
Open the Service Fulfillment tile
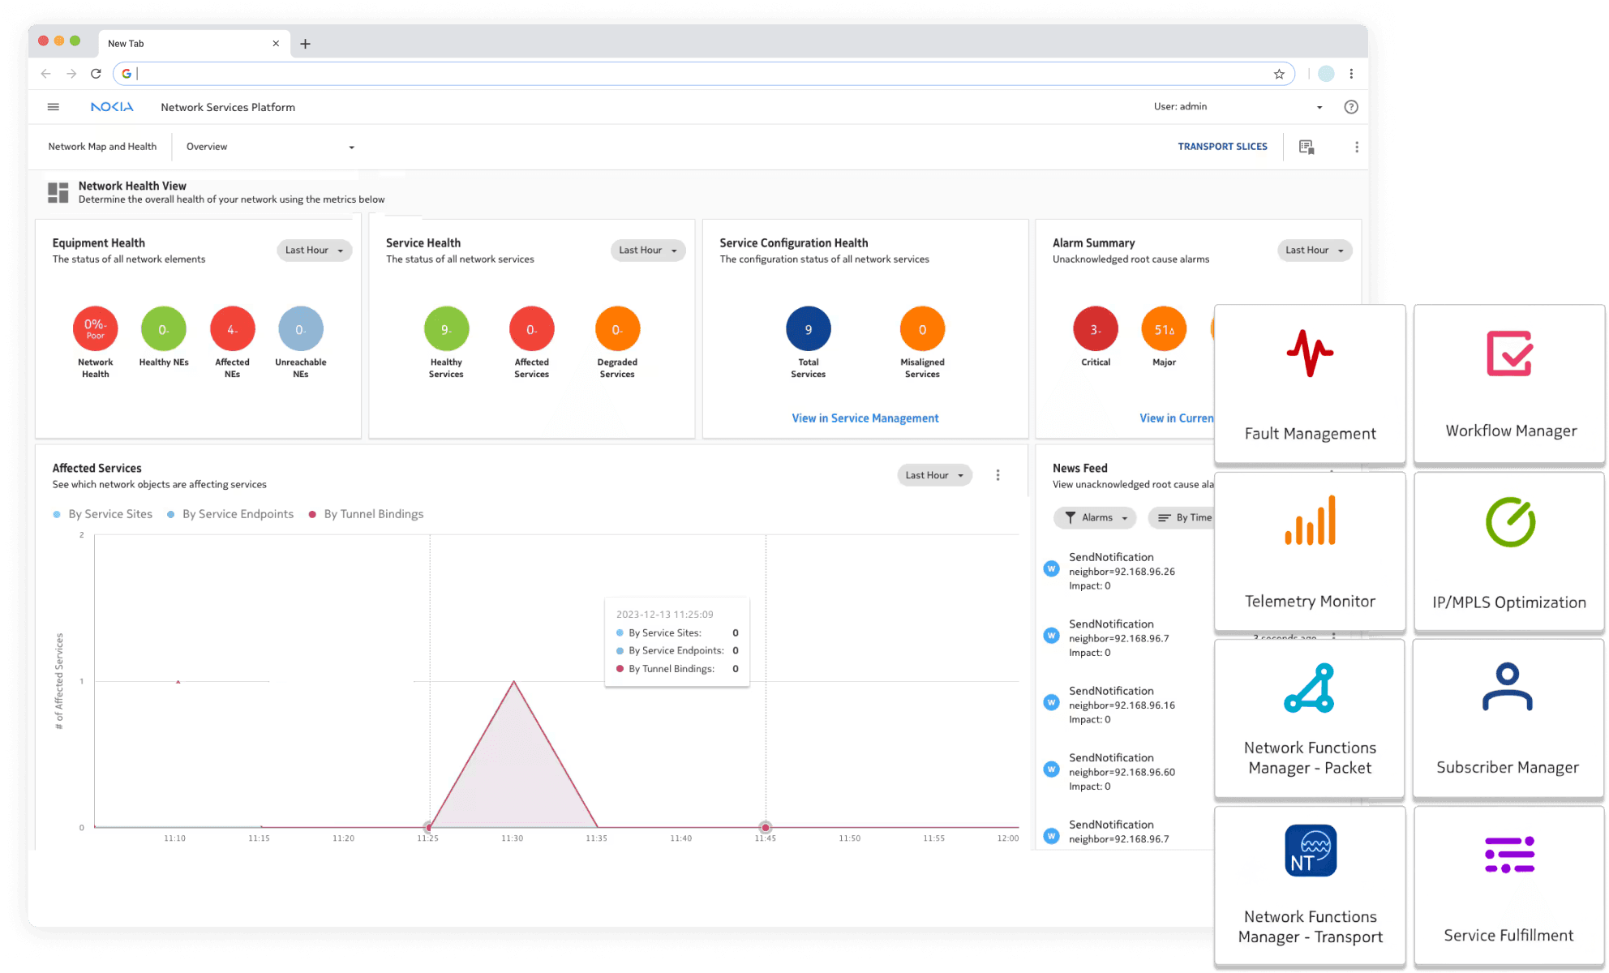pyautogui.click(x=1509, y=886)
